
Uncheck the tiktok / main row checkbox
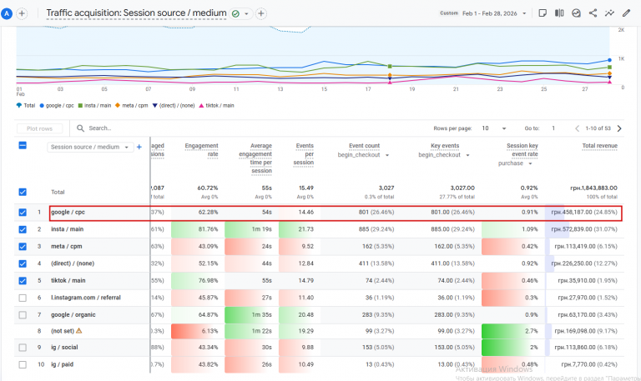click(23, 281)
